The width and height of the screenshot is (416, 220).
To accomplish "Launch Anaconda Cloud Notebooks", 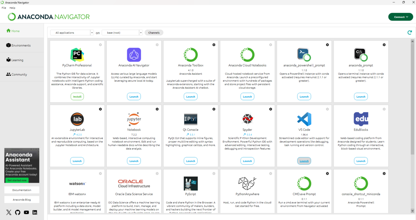I will (248, 97).
